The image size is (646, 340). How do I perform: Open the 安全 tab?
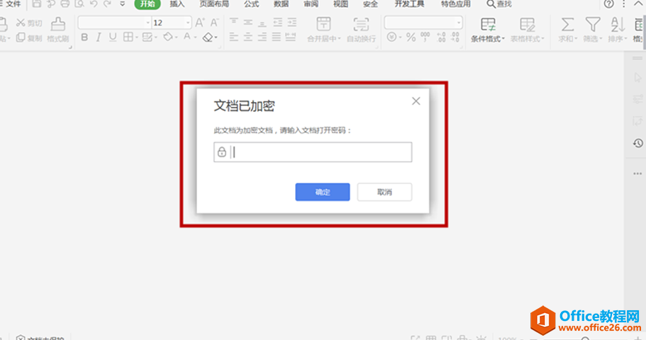pyautogui.click(x=370, y=4)
